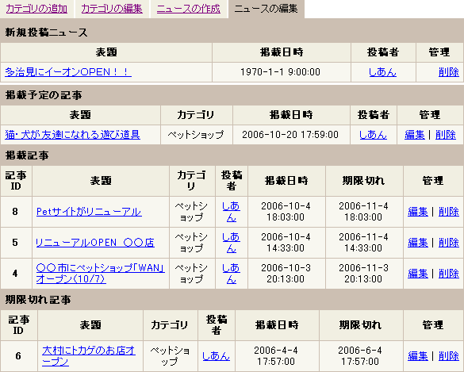Open PetサイトがリニューアルI article link
The image size is (464, 372).
point(89,212)
